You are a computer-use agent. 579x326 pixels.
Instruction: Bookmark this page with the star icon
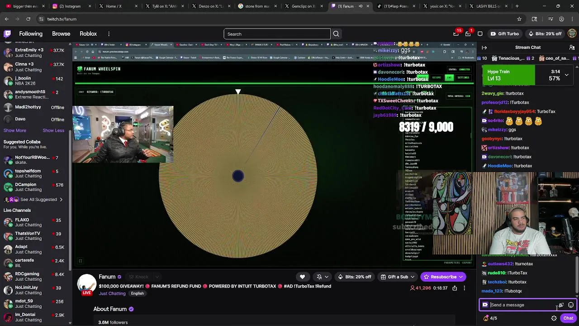519,19
